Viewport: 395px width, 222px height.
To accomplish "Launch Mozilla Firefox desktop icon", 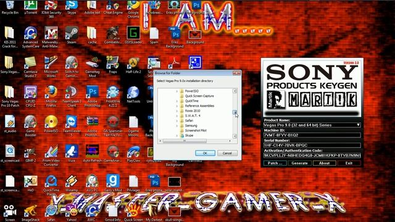I will (51, 96).
